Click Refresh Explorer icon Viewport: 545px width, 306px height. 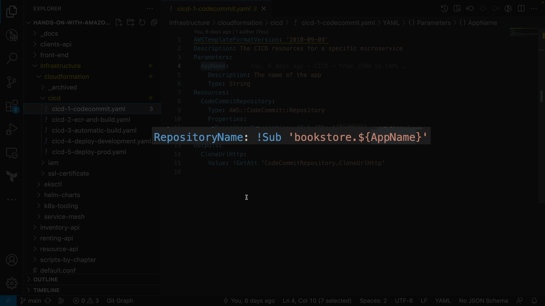pyautogui.click(x=142, y=23)
